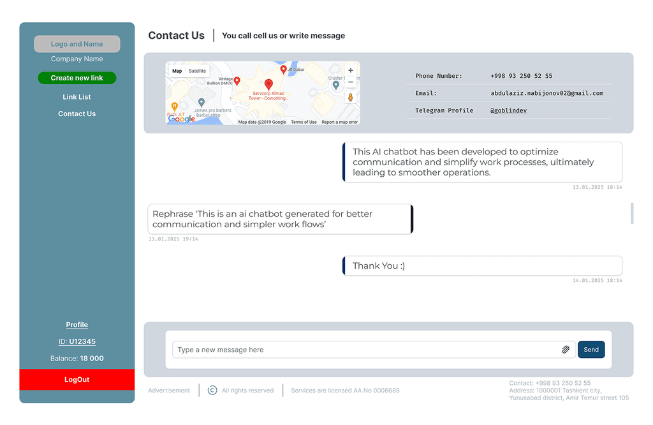Select the JLT Dubai map marker
Screen dimensions: 653x425
point(284,70)
